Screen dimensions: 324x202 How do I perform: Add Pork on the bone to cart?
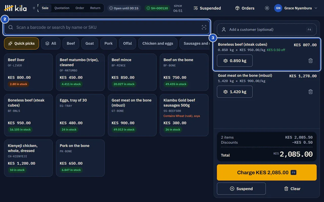[80, 158]
